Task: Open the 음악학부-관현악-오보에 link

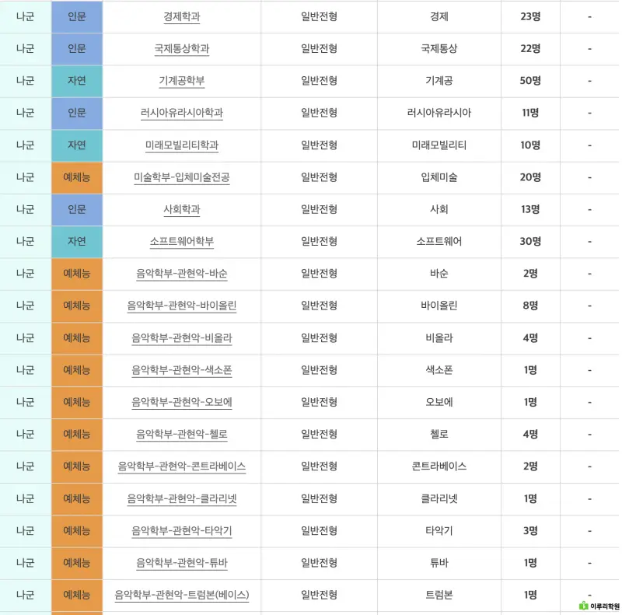Action: pyautogui.click(x=182, y=402)
